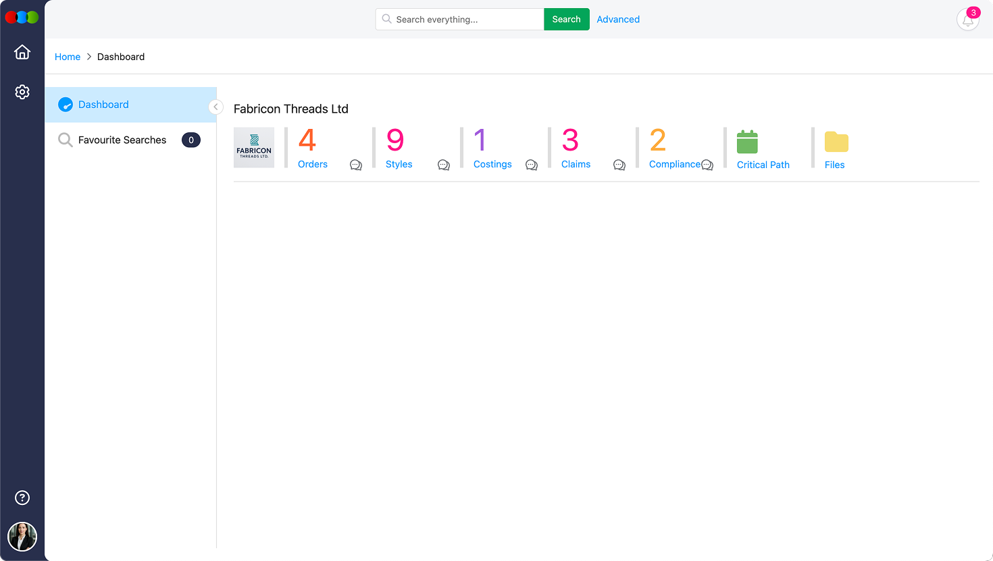Collapse the left panel with the chevron
Viewport: 993px width, 561px height.
pyautogui.click(x=215, y=107)
